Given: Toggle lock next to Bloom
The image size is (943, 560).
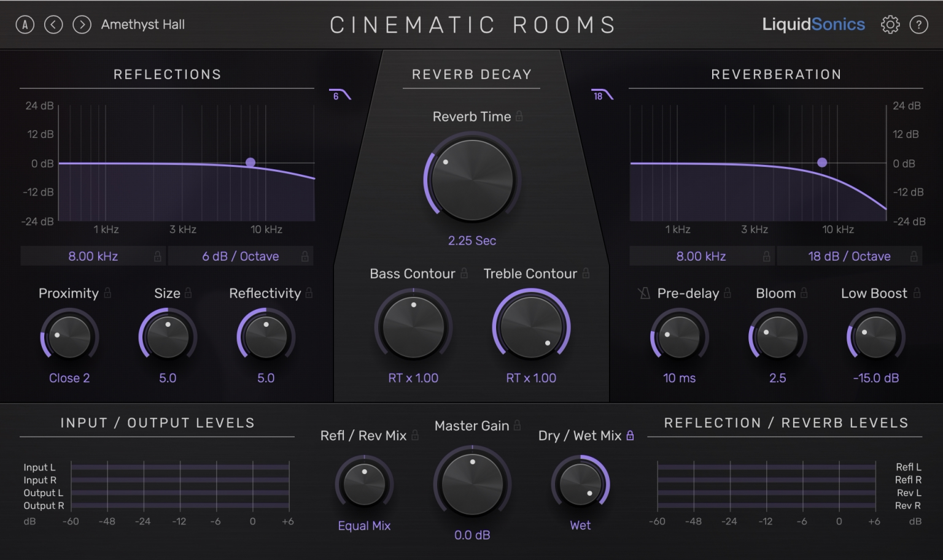Looking at the screenshot, I should click(804, 293).
